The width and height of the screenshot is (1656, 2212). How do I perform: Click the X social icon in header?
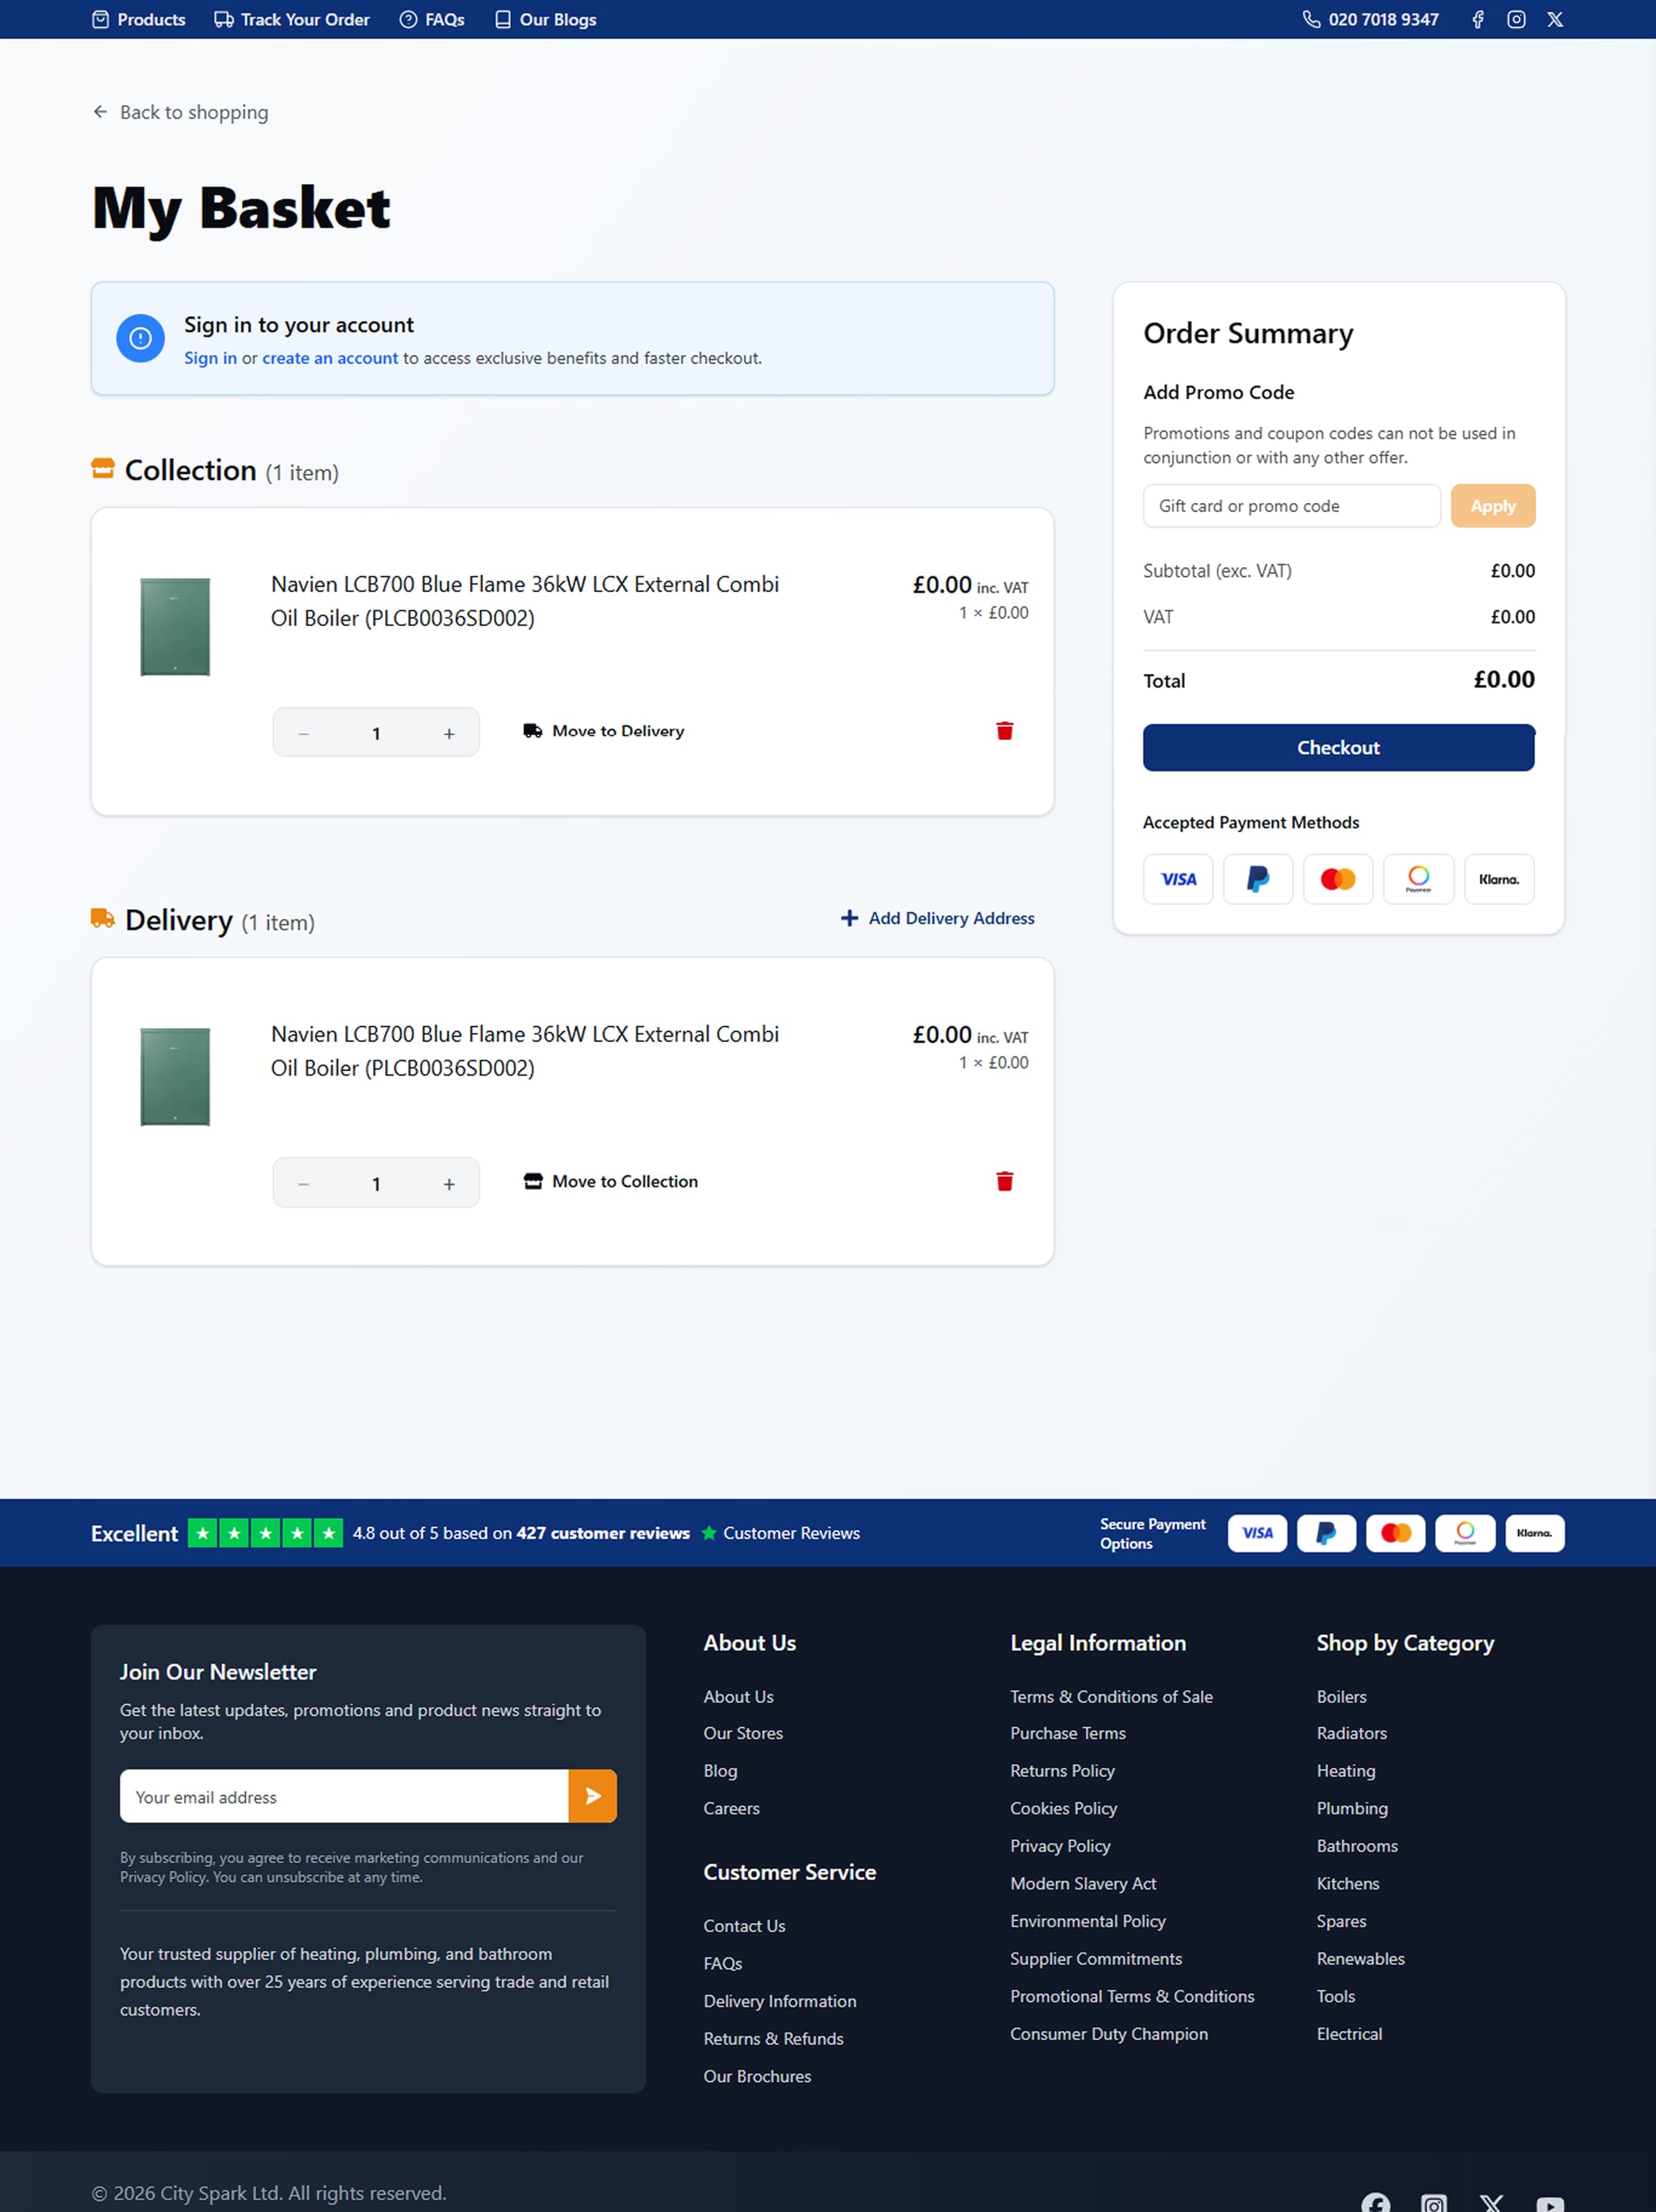coord(1554,19)
